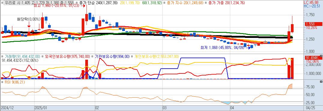
Task: Click the 1,750 price axis label
Action: pyautogui.click(x=310, y=15)
